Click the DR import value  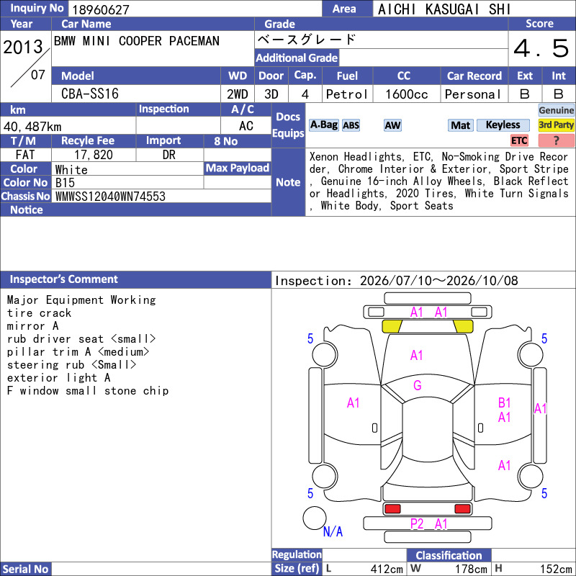169,155
